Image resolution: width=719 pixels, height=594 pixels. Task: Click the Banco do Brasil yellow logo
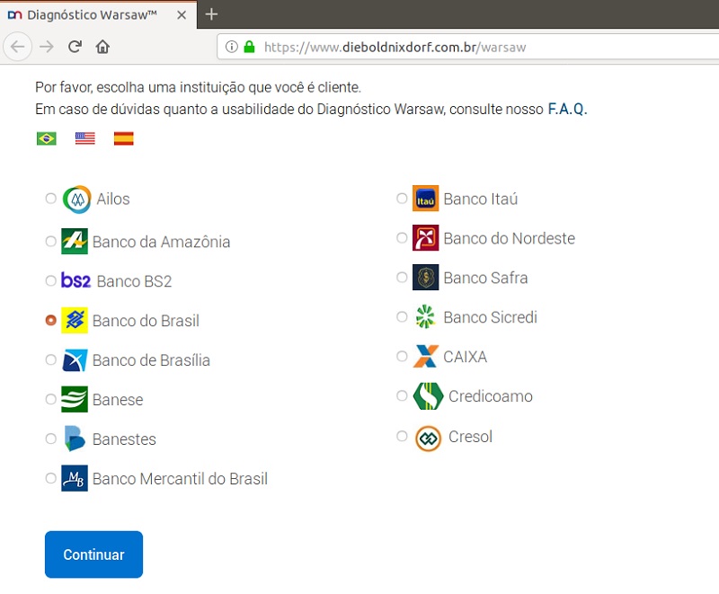click(x=75, y=321)
